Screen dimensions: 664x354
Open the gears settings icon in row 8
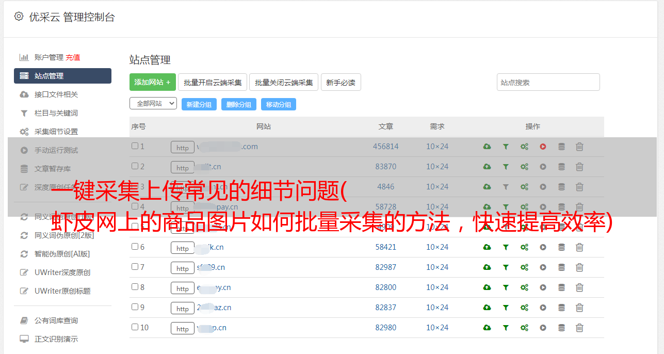point(524,287)
